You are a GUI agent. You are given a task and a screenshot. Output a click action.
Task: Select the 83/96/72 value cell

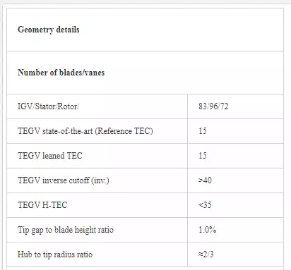213,106
